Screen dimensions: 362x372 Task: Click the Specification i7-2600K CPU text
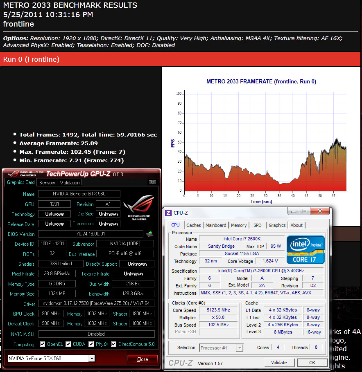click(261, 271)
